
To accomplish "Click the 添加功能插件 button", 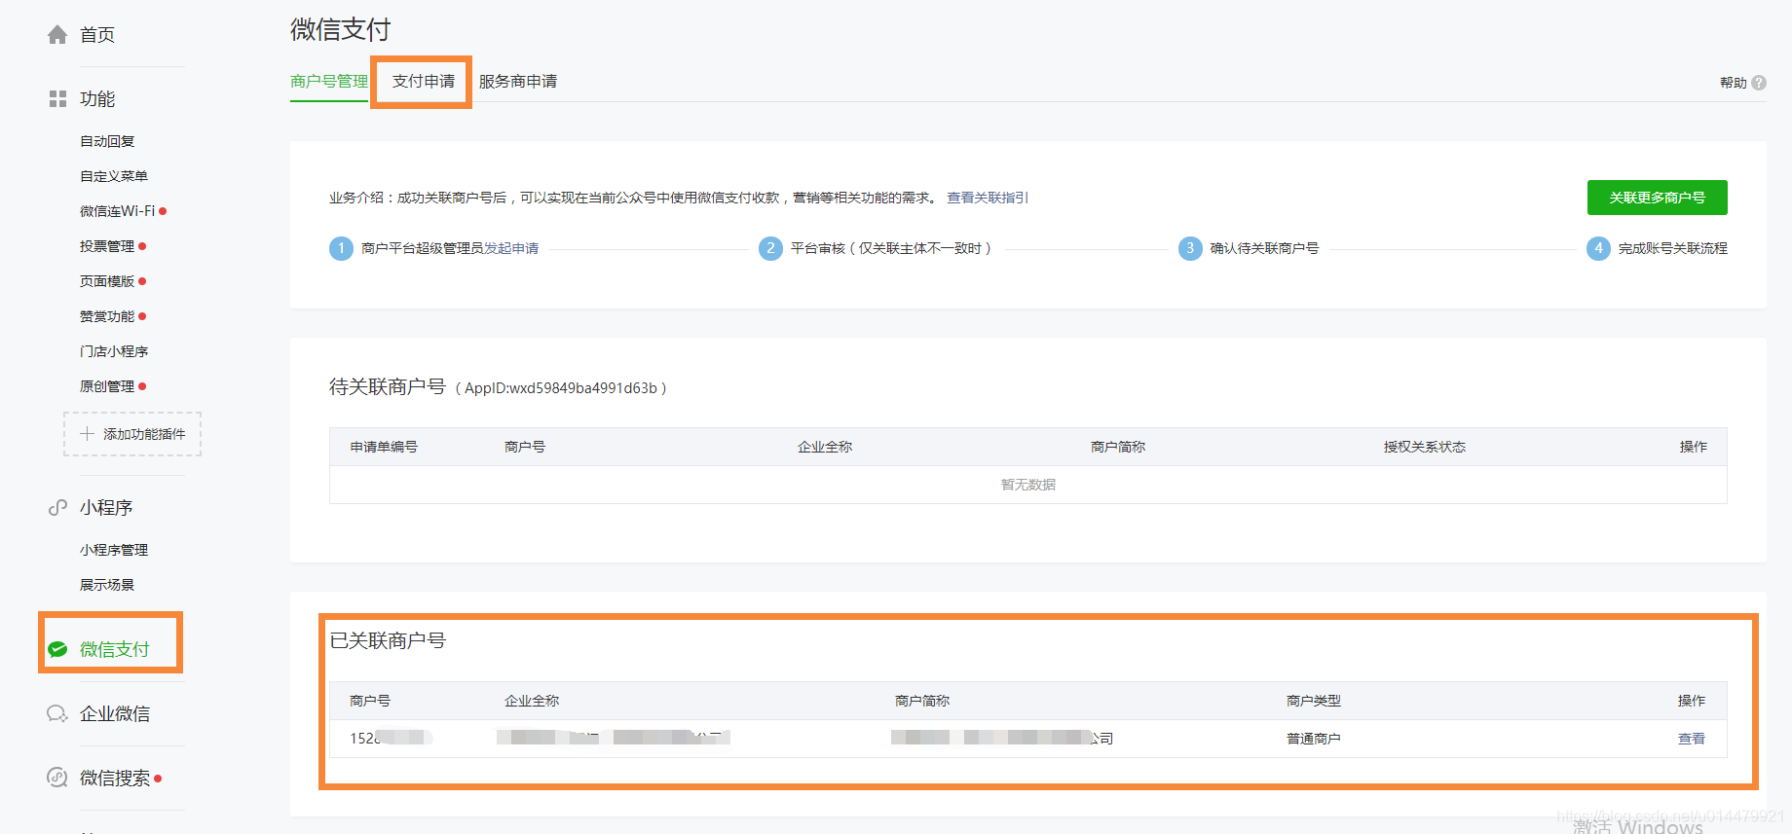I will pyautogui.click(x=132, y=434).
